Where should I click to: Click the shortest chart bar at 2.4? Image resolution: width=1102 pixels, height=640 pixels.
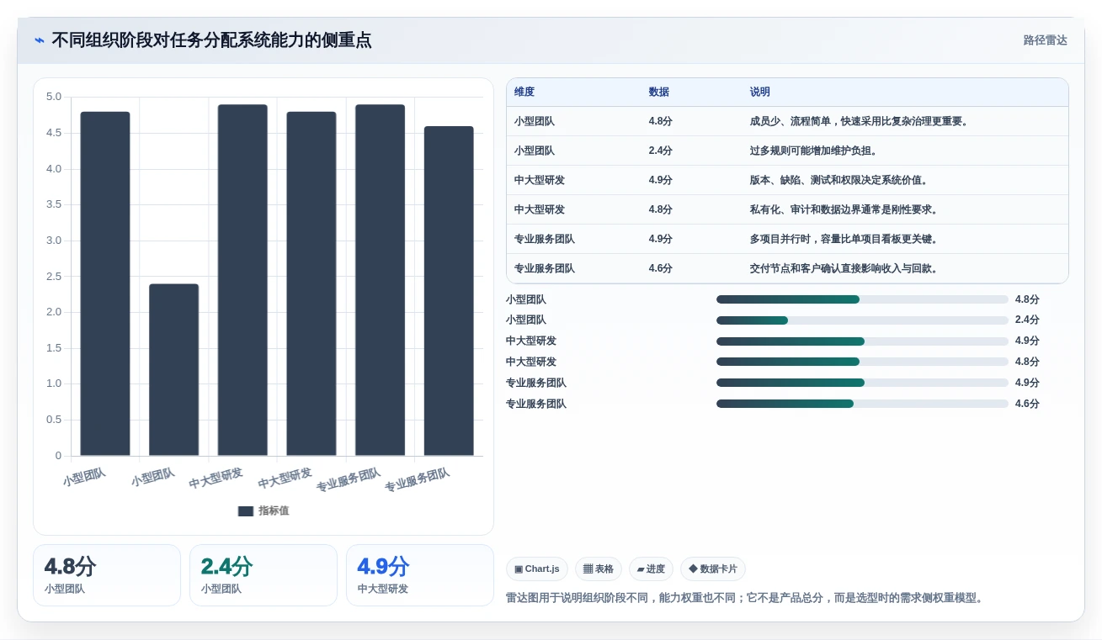click(x=174, y=370)
